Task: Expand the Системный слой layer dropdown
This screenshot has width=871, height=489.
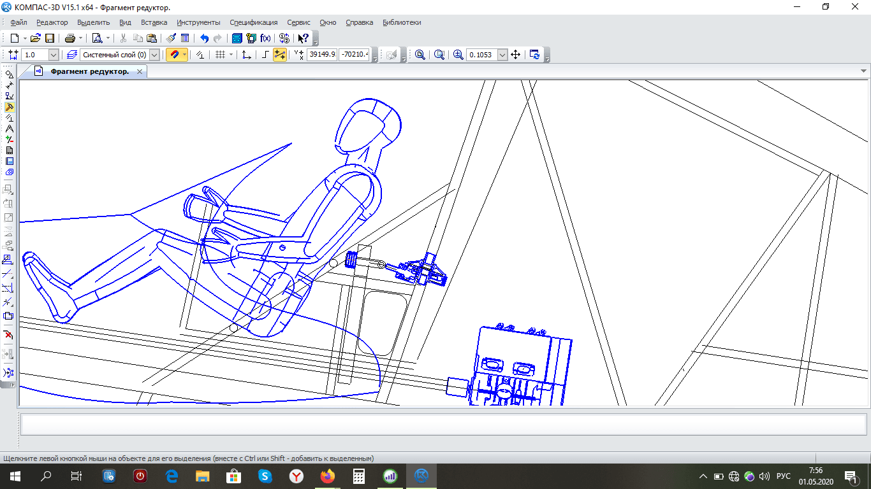Action: 154,55
